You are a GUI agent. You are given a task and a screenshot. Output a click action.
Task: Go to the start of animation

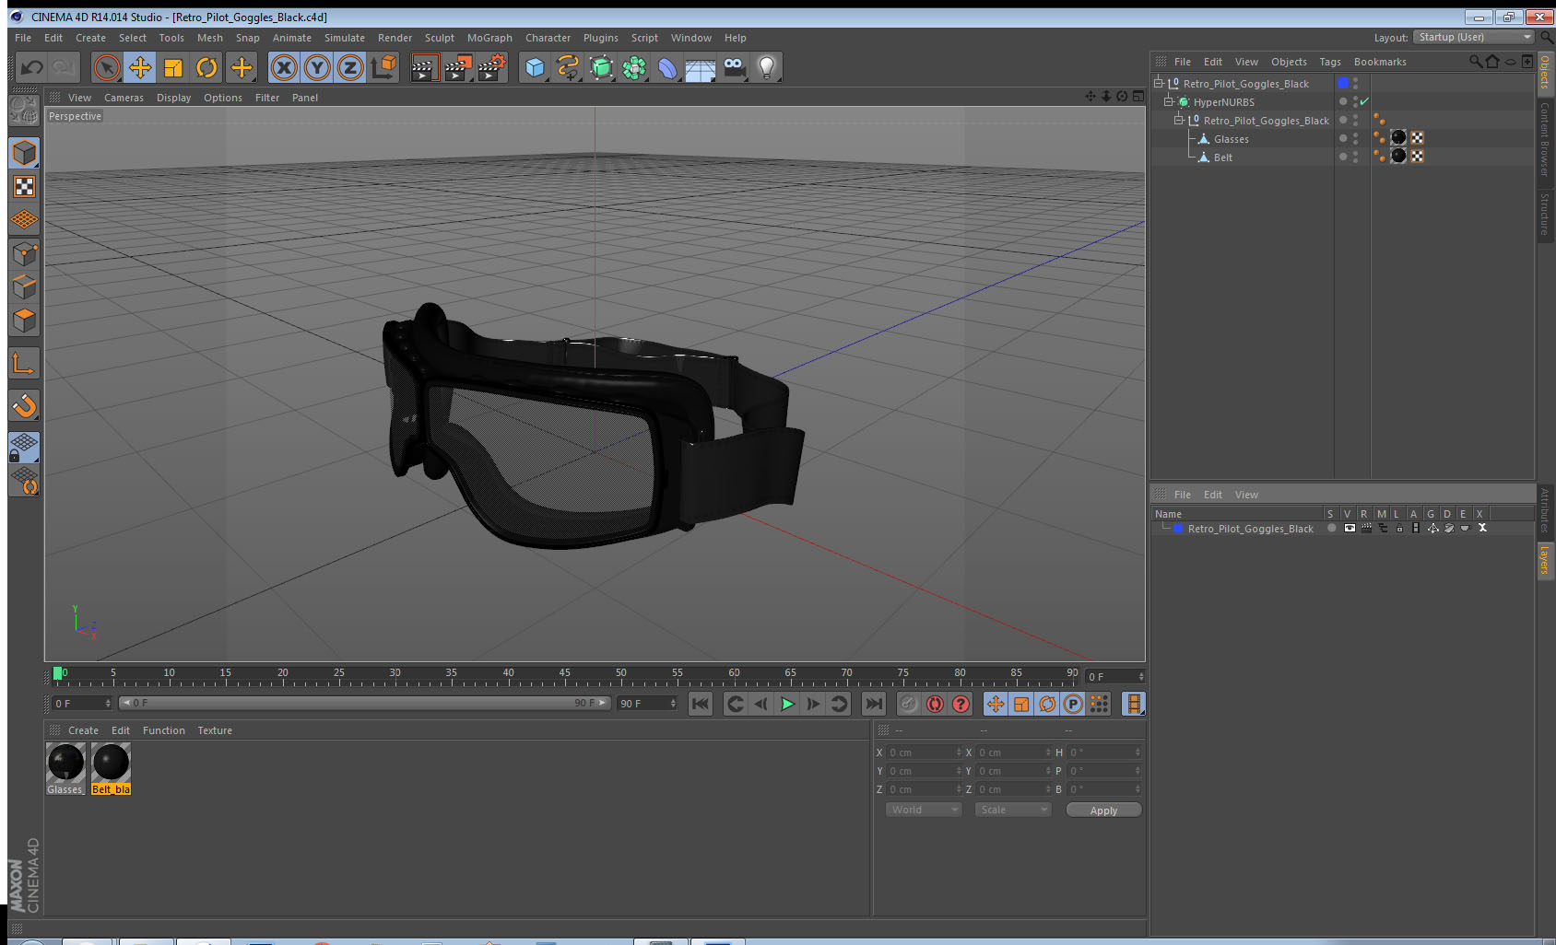click(x=701, y=704)
